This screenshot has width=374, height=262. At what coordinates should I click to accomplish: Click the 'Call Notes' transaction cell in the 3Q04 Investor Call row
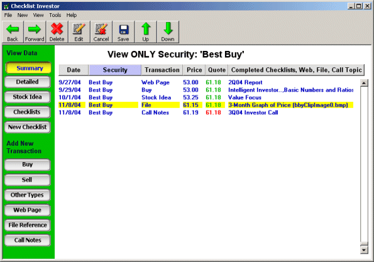[x=155, y=112]
